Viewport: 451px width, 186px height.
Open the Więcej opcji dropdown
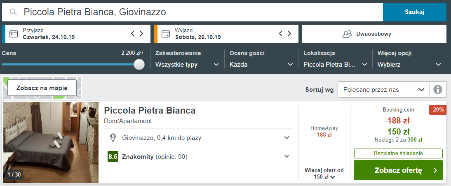(409, 65)
